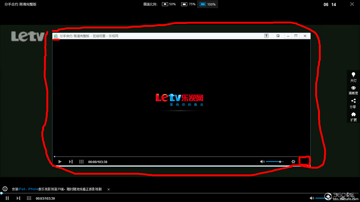
Task: Click the mini-window icon in popup title bar
Action: 278,36
